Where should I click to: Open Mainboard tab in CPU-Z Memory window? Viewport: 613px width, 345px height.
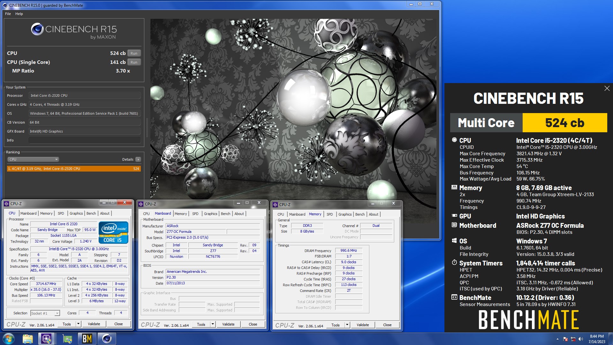coord(297,214)
